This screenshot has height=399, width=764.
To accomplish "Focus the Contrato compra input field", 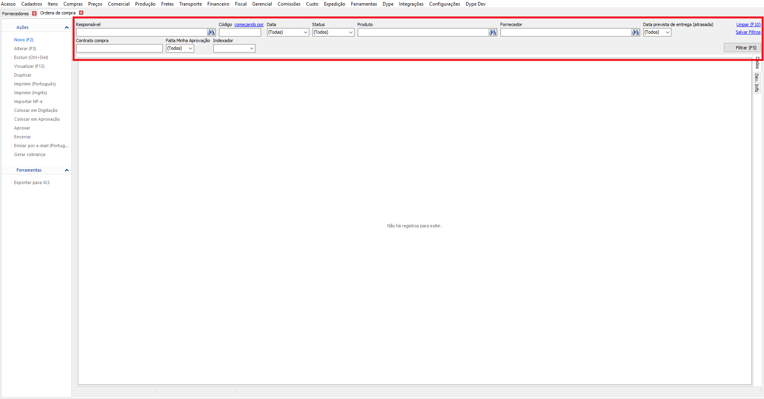I will [120, 49].
